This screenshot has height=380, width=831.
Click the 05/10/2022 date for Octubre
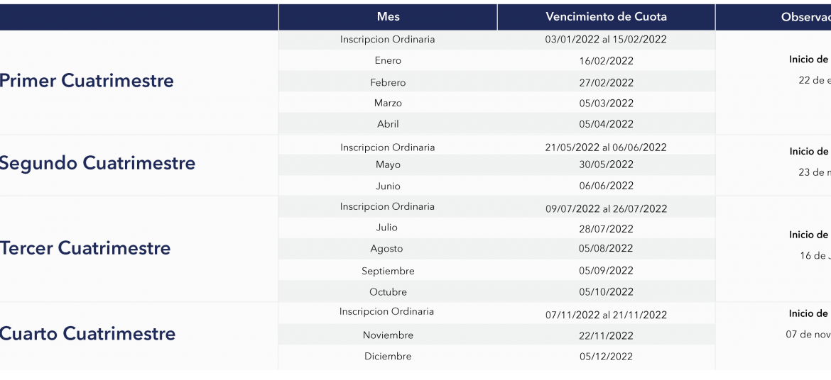click(x=607, y=291)
